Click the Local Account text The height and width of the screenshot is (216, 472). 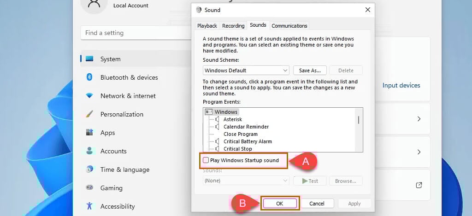131,6
